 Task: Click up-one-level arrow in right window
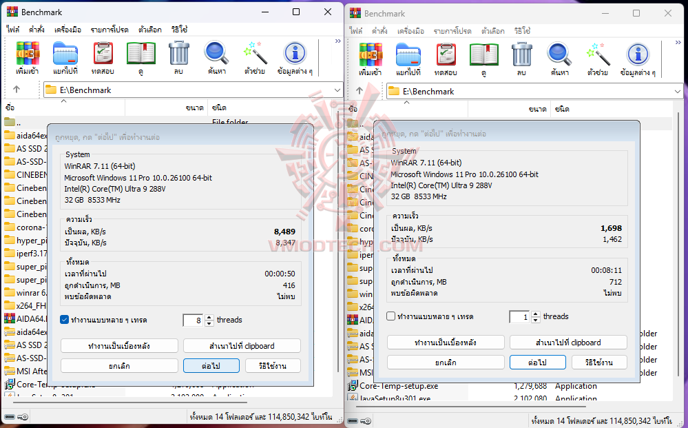(x=359, y=91)
